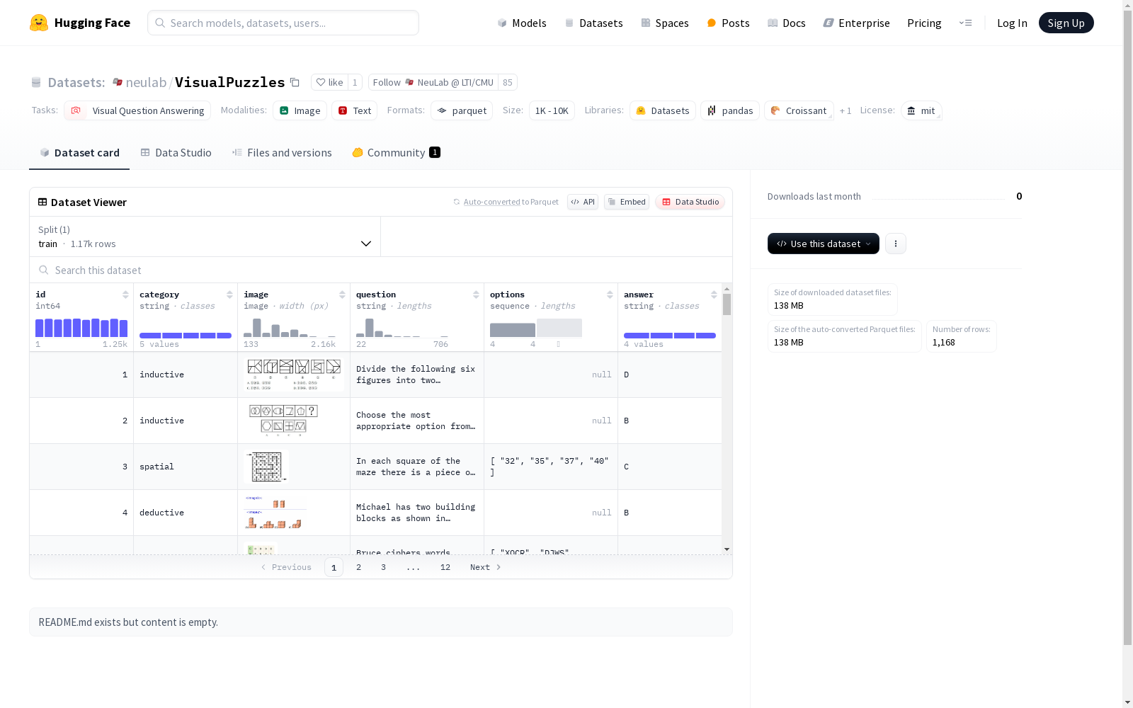Open Models in top navigation
Viewport: 1133px width, 708px height.
tap(522, 23)
